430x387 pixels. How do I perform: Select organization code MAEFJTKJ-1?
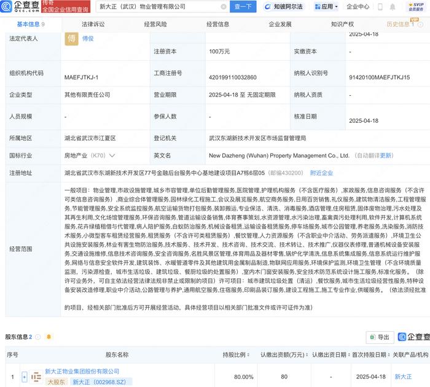coord(81,77)
